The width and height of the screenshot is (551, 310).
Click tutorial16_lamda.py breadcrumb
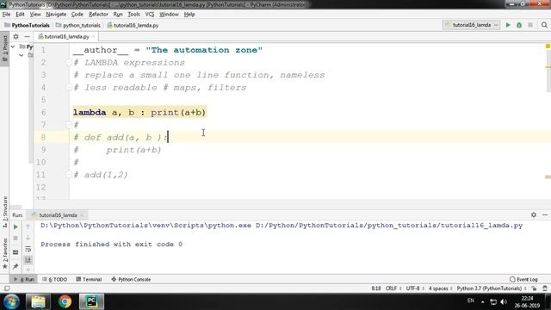click(x=133, y=25)
